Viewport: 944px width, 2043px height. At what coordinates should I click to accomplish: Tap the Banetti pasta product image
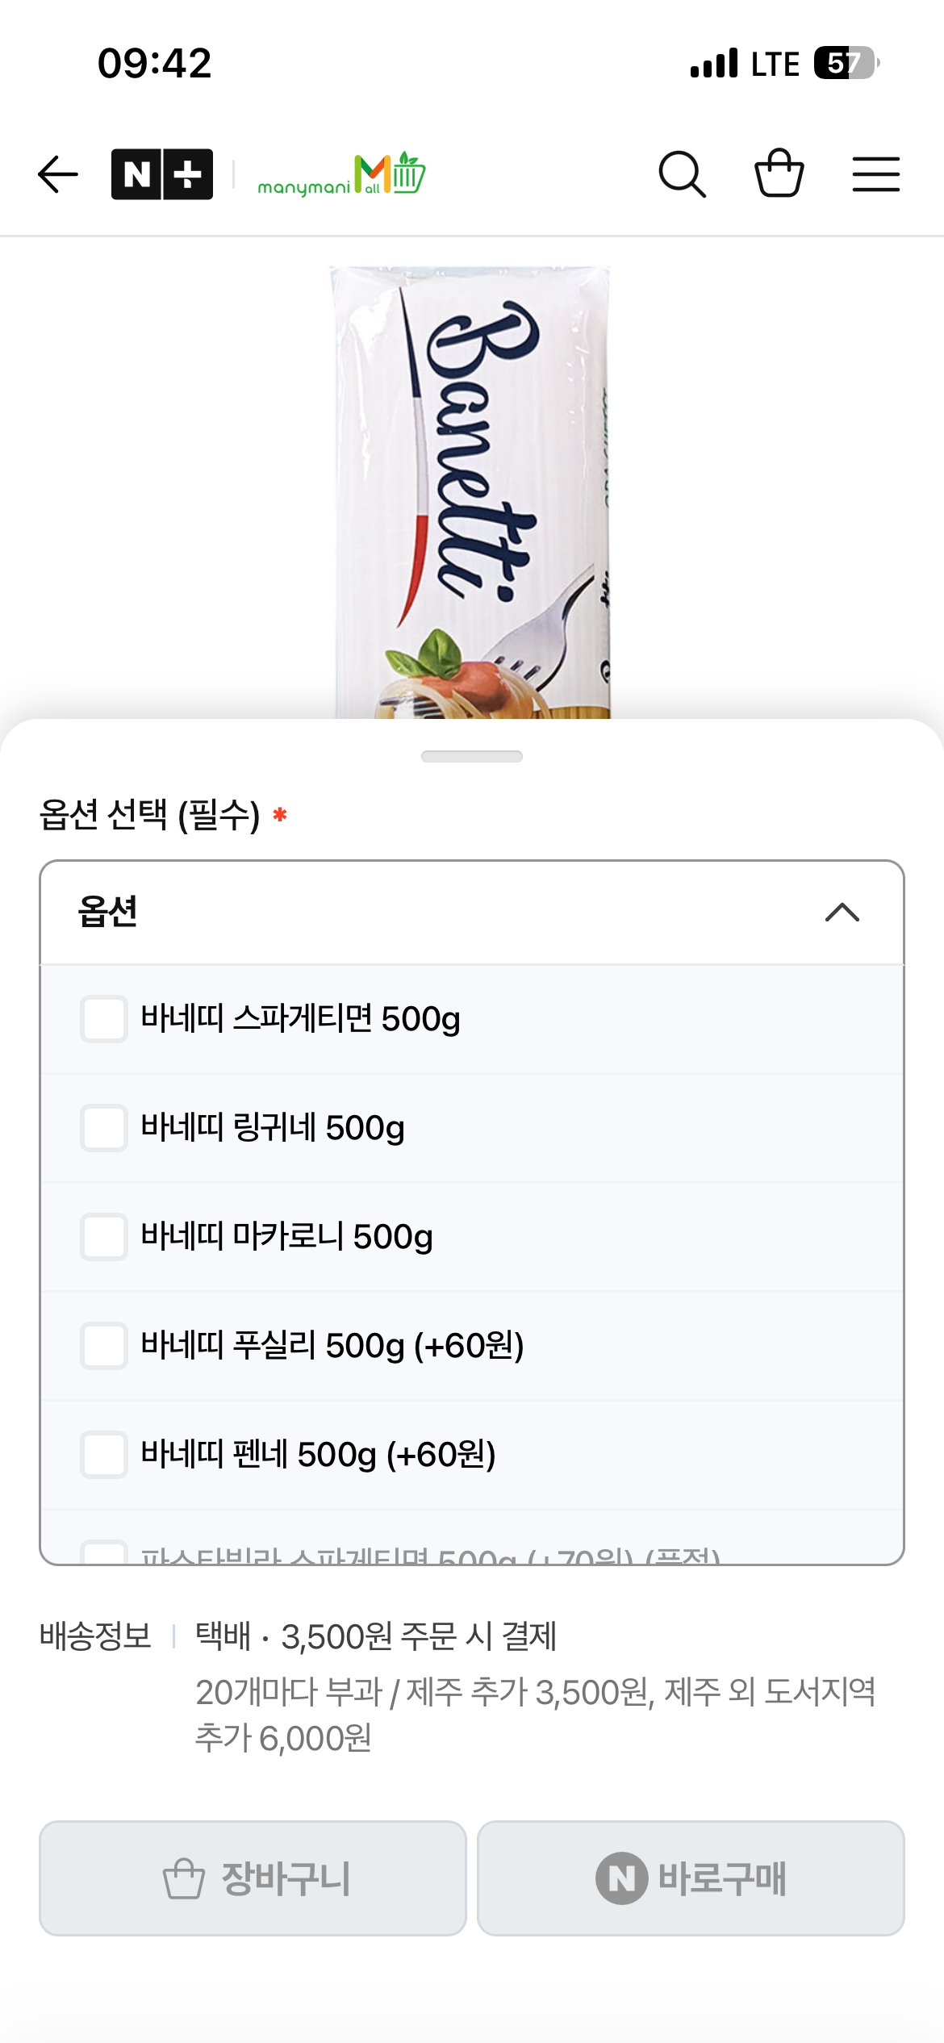(x=472, y=492)
